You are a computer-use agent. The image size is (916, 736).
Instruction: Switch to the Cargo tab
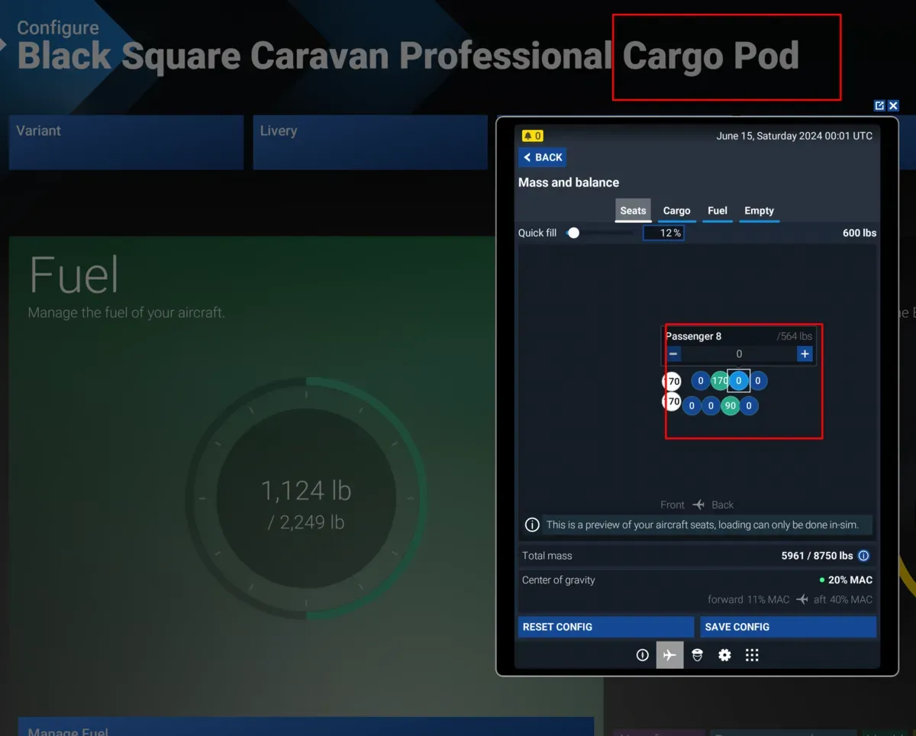[x=676, y=211]
